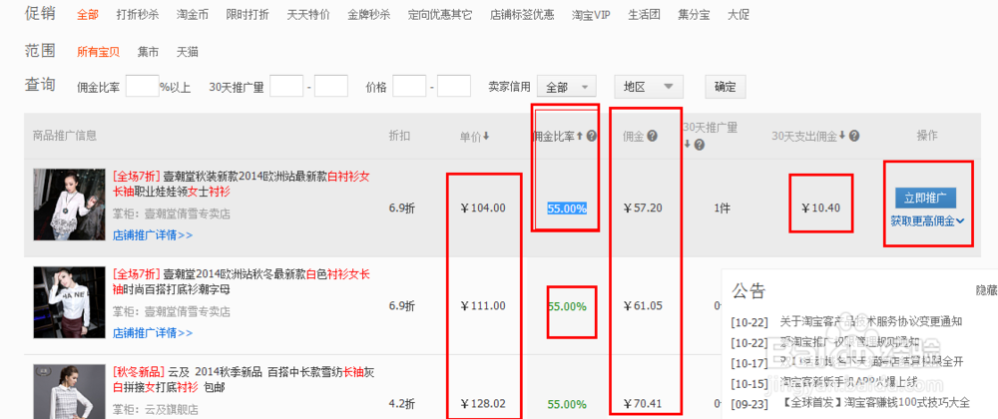Click the price ¥111.00

click(x=483, y=306)
